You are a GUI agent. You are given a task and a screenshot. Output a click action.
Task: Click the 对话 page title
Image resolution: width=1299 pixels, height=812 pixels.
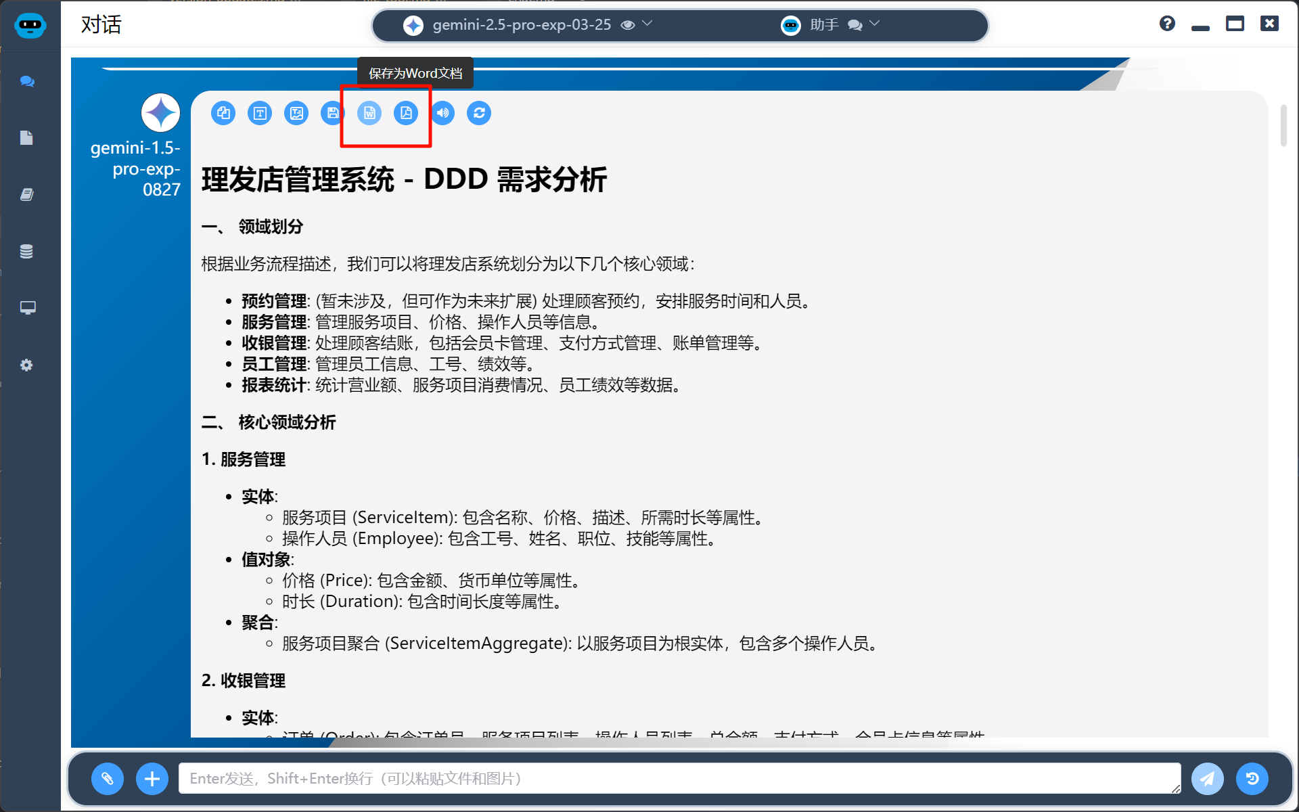(101, 25)
